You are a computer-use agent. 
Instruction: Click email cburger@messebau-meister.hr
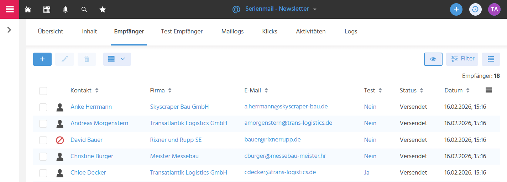tap(285, 156)
